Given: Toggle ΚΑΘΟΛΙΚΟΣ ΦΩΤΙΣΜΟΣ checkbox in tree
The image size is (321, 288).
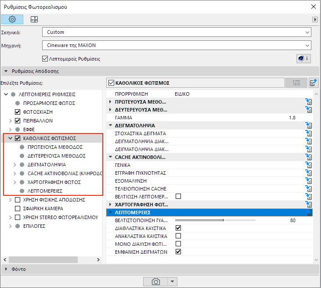Looking at the screenshot, I should point(18,138).
